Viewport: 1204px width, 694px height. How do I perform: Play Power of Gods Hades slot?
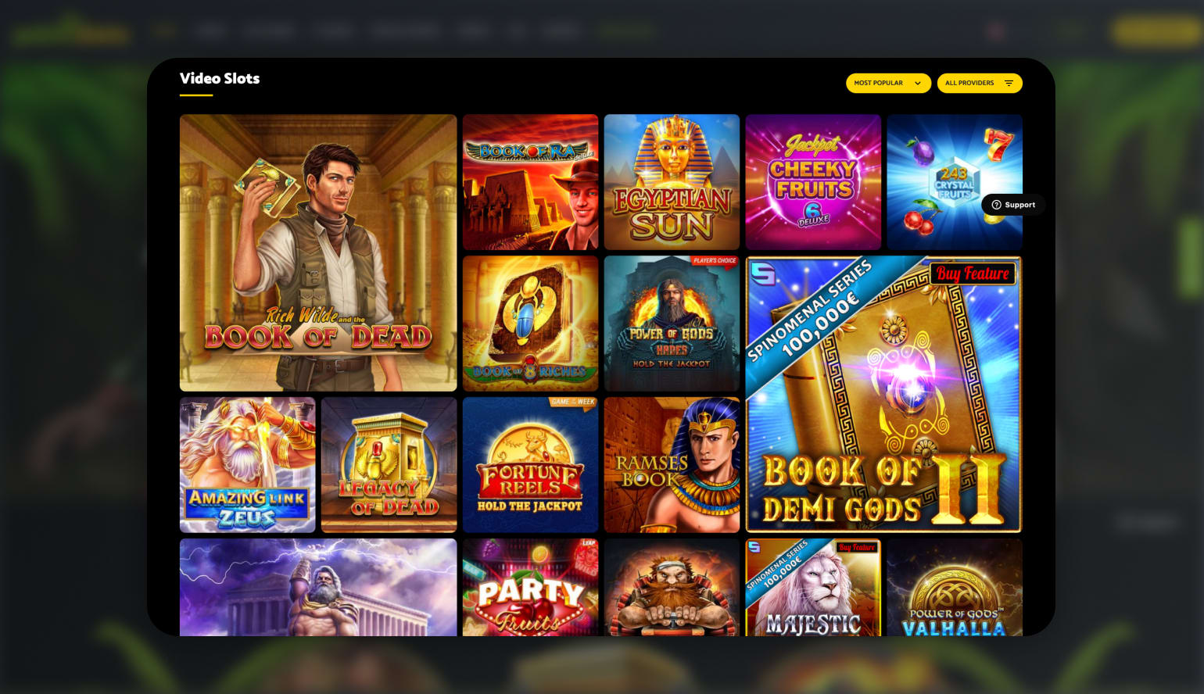coord(672,324)
